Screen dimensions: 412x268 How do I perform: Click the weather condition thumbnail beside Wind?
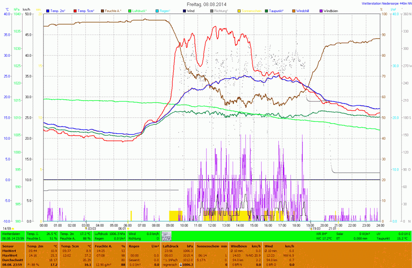click(167, 236)
